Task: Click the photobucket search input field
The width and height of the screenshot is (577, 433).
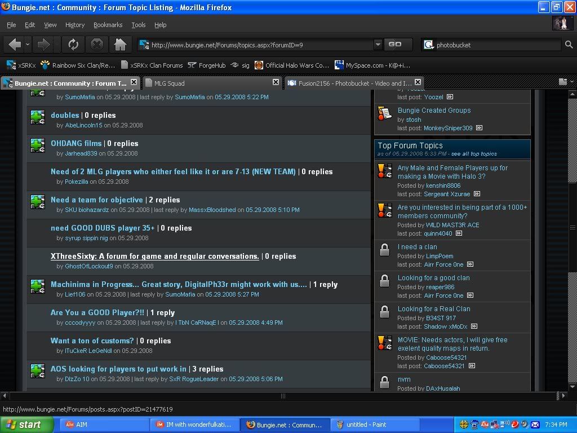Action: (496, 45)
